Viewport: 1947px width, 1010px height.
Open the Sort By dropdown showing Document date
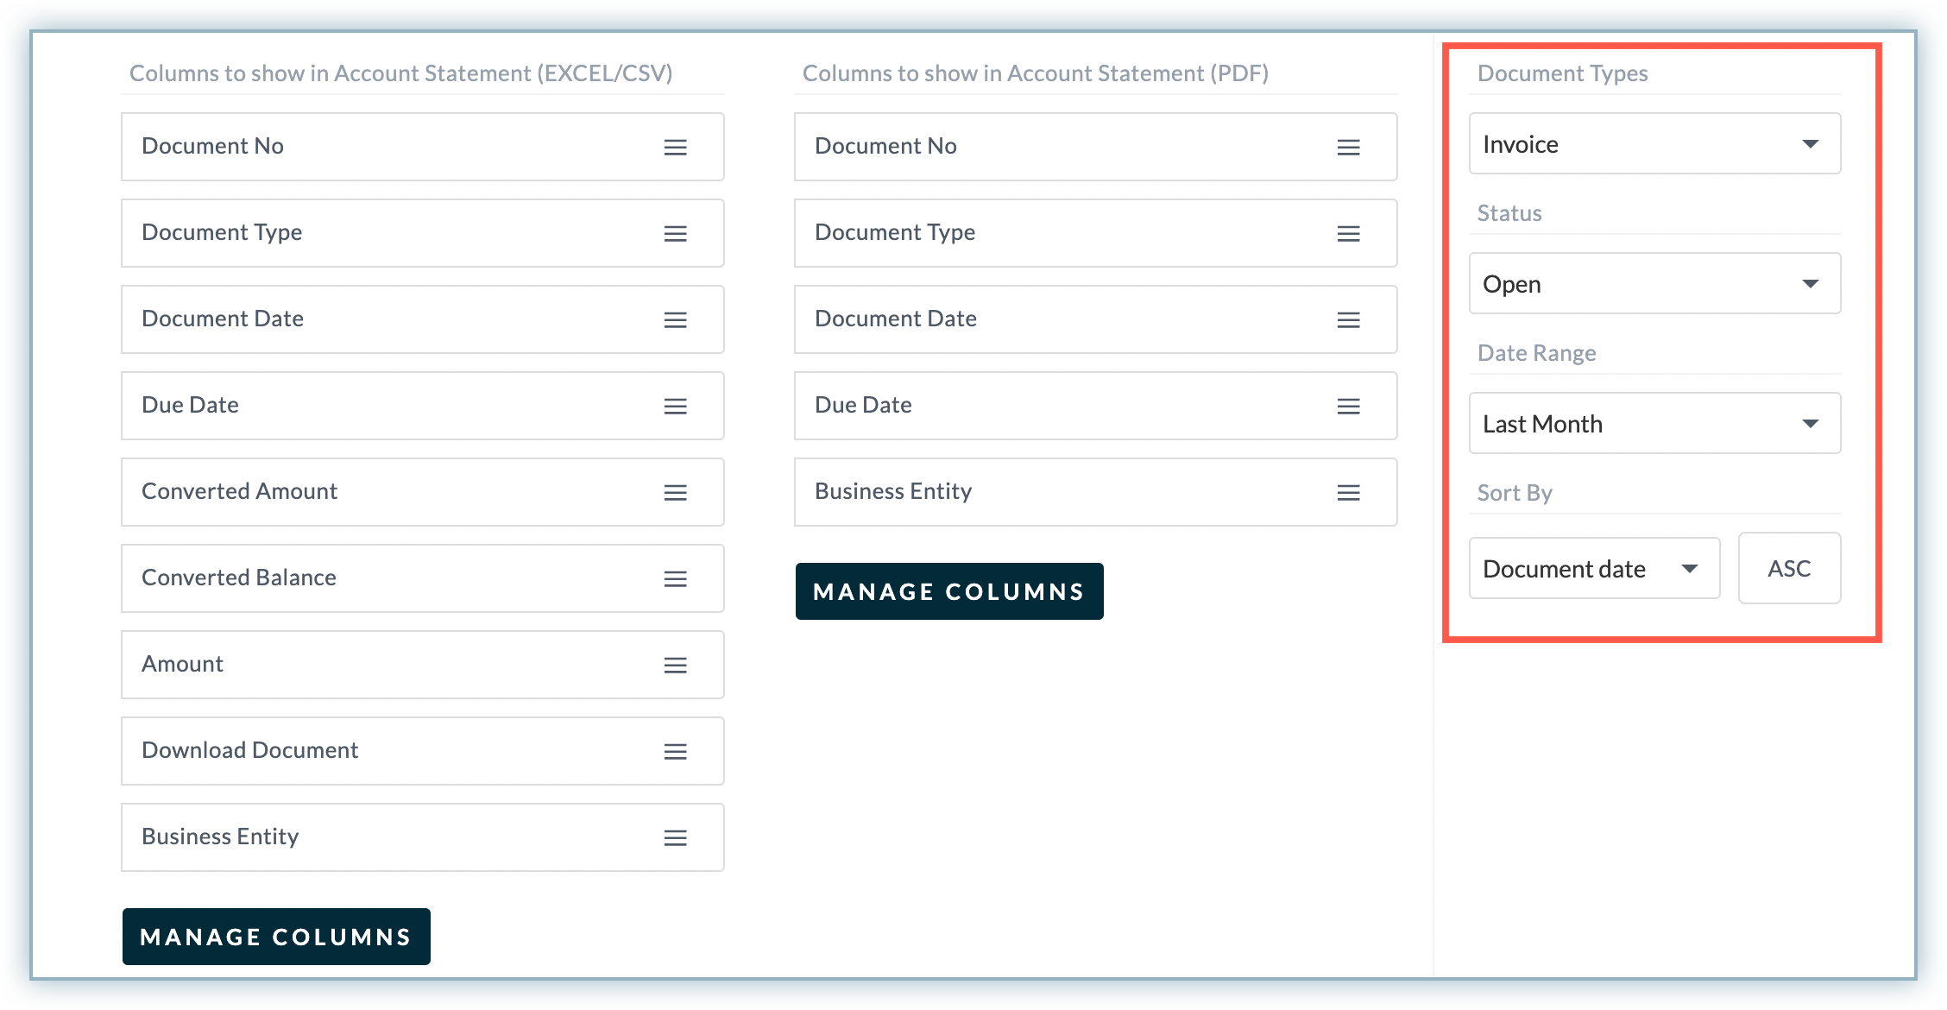[1594, 568]
